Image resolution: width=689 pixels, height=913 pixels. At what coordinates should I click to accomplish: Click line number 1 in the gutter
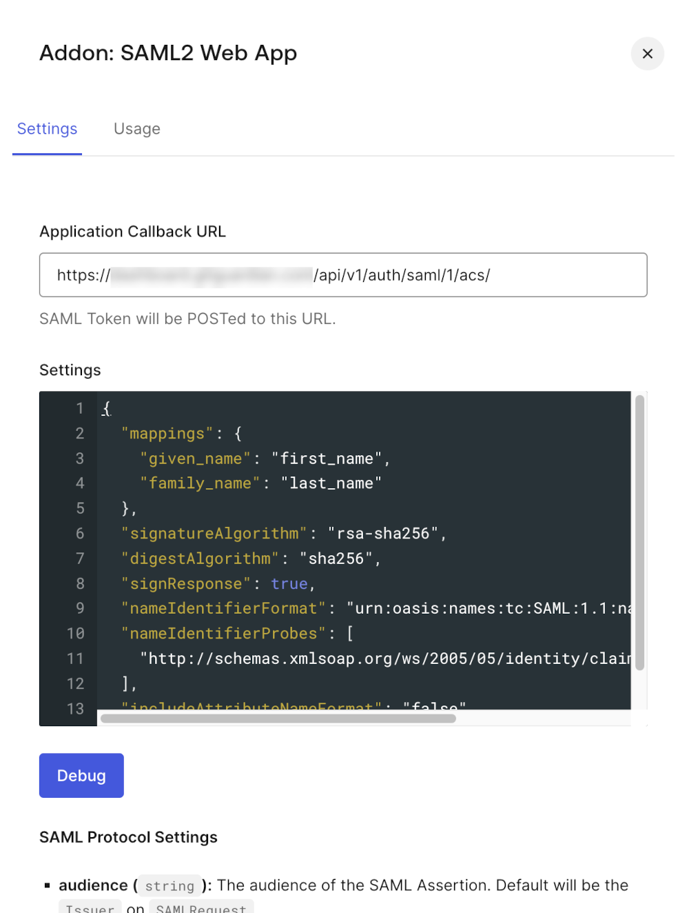click(80, 408)
